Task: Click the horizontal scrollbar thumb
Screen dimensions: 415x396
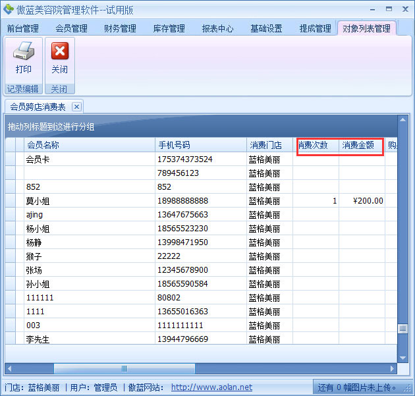Action: pos(124,368)
